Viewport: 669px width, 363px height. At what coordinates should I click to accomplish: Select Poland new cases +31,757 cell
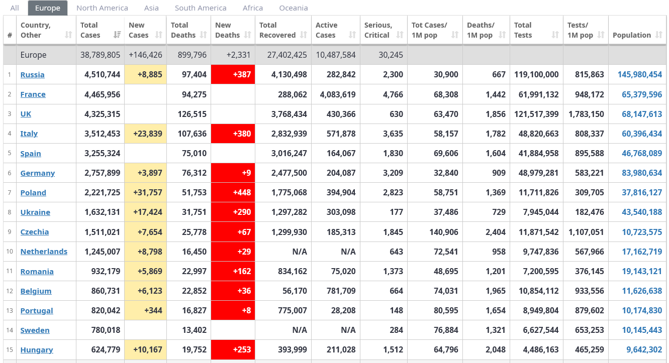pos(146,193)
